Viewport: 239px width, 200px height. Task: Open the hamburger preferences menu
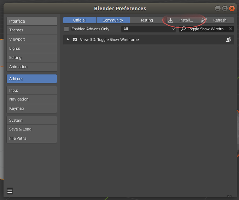[10, 191]
